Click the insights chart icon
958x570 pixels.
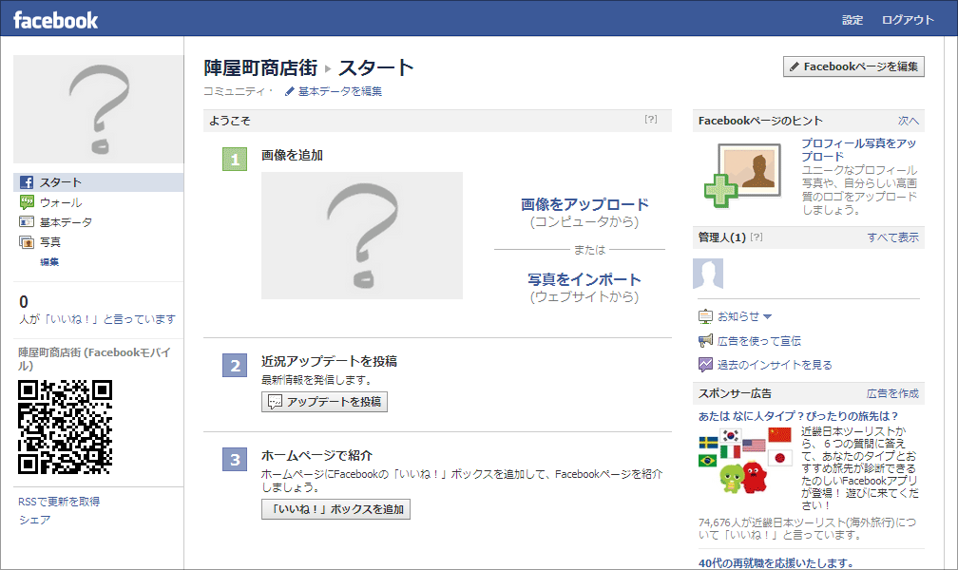tap(705, 365)
